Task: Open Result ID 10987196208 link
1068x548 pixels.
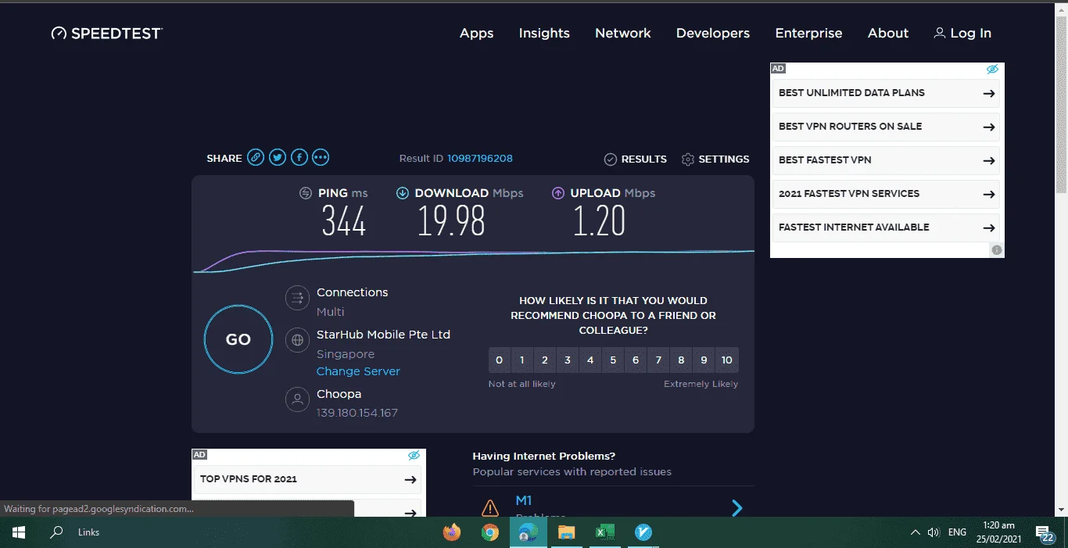Action: [480, 159]
